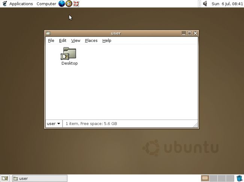Viewport: 244px width, 182px height.
Task: Launch the web browser globe icon
Action: coord(62,4)
